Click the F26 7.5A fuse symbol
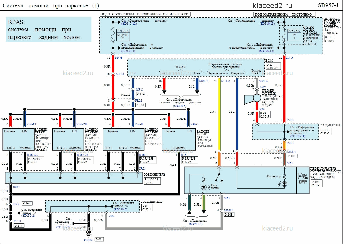 285,35
